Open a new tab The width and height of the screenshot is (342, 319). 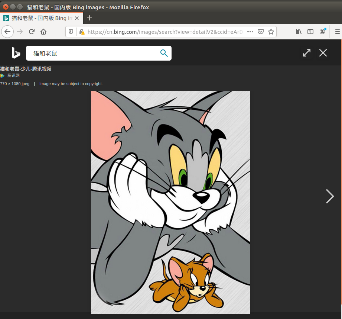[x=89, y=18]
